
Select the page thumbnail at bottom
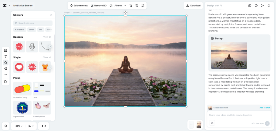tap(199, 125)
